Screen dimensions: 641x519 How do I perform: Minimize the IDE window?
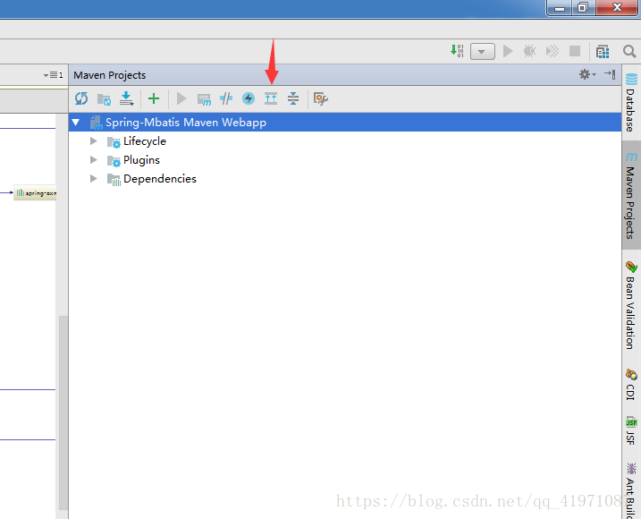click(560, 8)
